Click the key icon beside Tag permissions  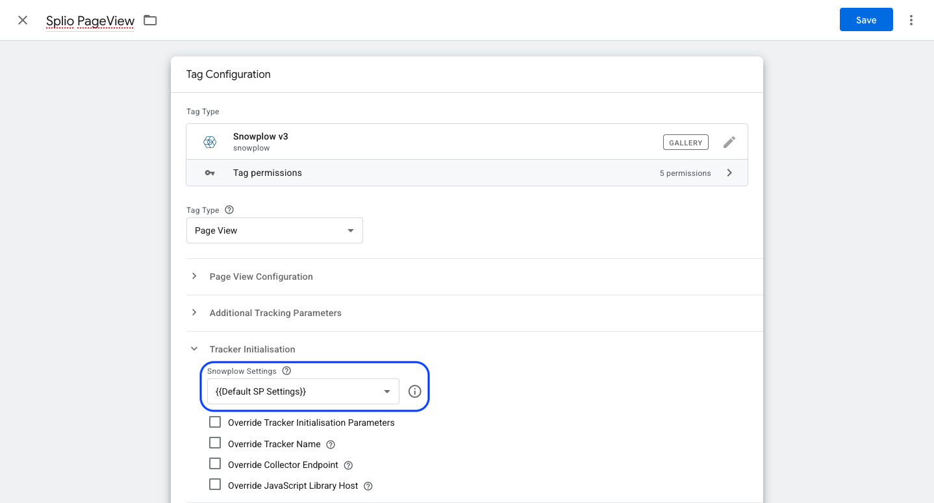tap(210, 173)
